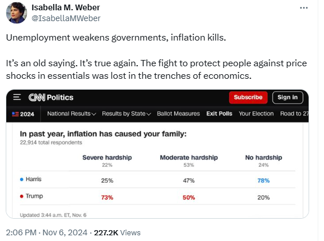
Task: Click the 227.2K Views count
Action: [x=117, y=232]
